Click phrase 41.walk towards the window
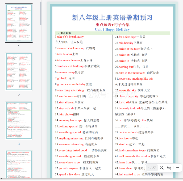This screenshot has width=183, height=181. point(133,156)
